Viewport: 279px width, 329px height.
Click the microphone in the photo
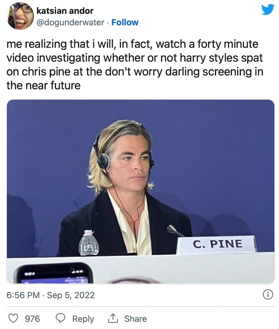pos(175,231)
